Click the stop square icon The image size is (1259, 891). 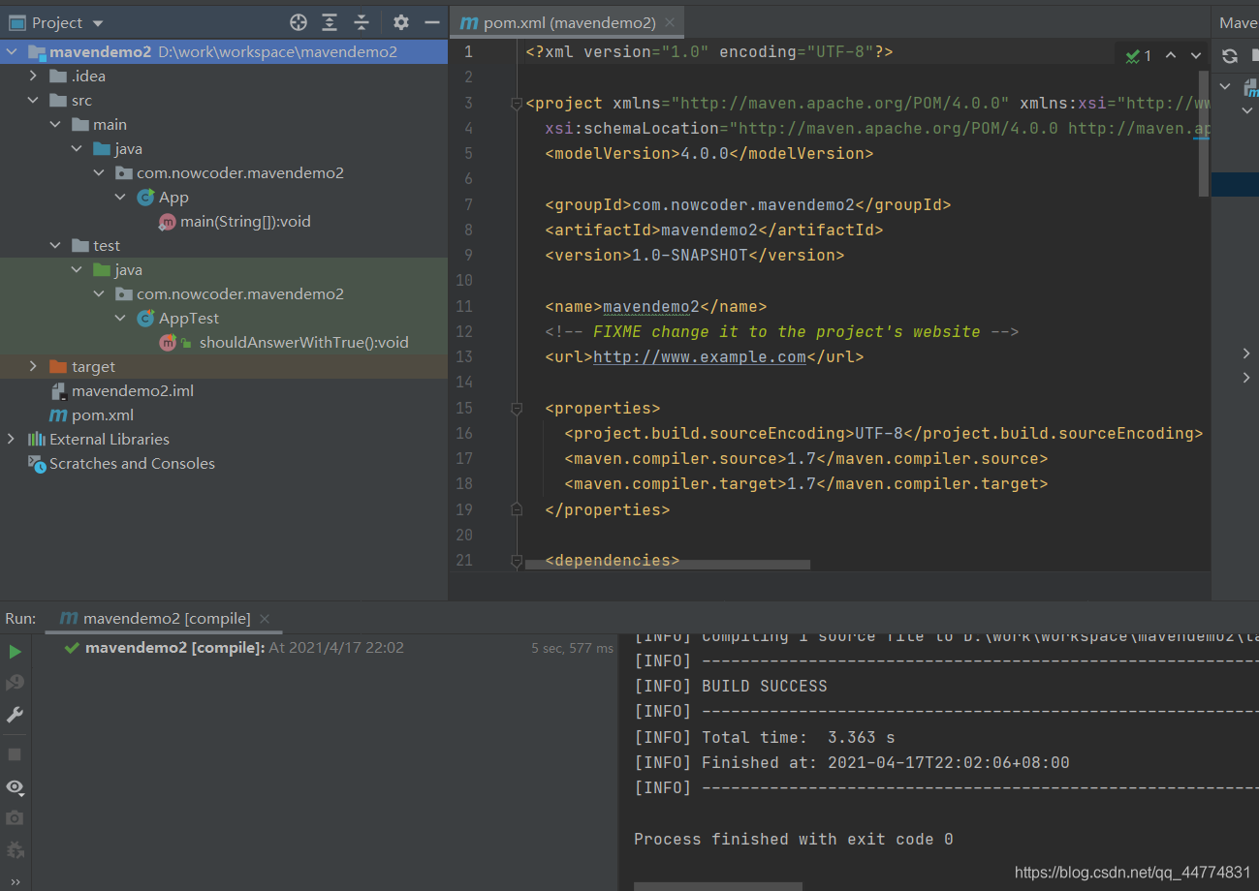15,753
